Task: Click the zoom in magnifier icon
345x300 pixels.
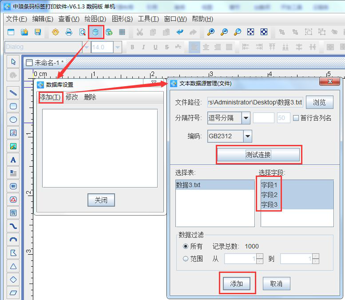Action: tap(211, 32)
